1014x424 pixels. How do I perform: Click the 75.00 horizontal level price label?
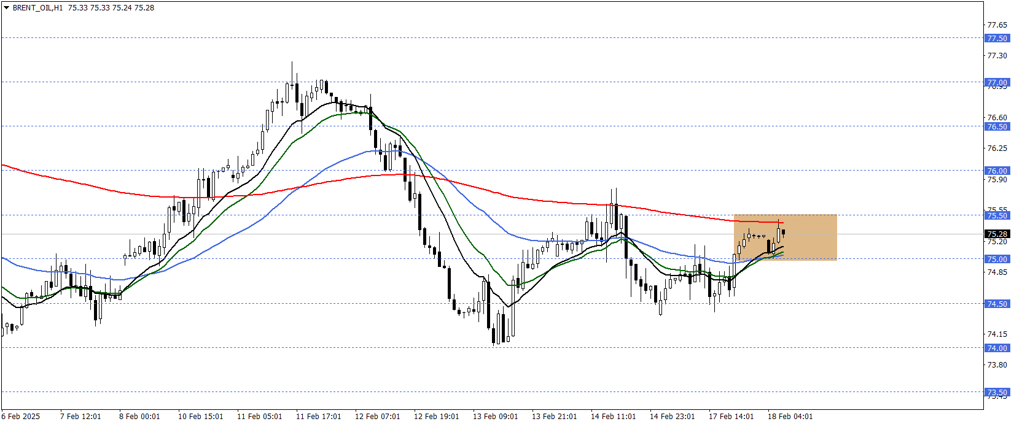point(997,259)
